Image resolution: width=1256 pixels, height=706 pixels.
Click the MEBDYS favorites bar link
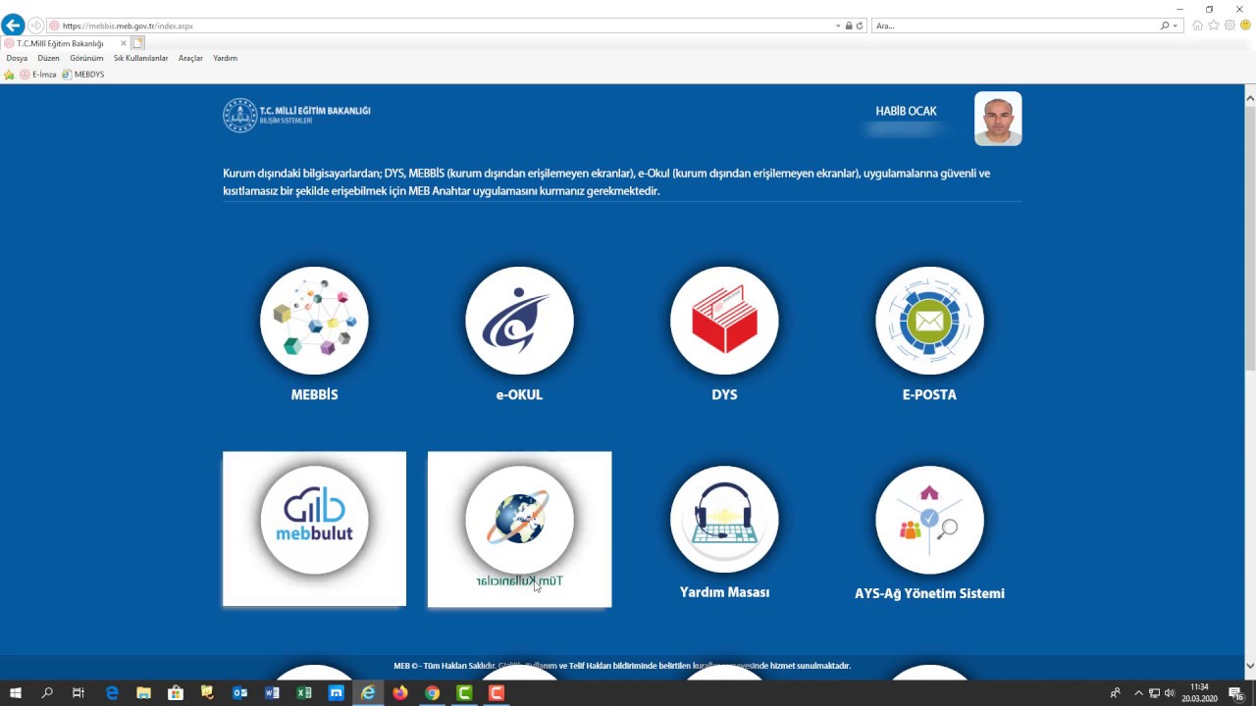point(83,75)
